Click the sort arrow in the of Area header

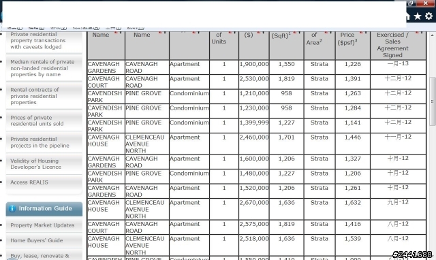click(x=328, y=33)
